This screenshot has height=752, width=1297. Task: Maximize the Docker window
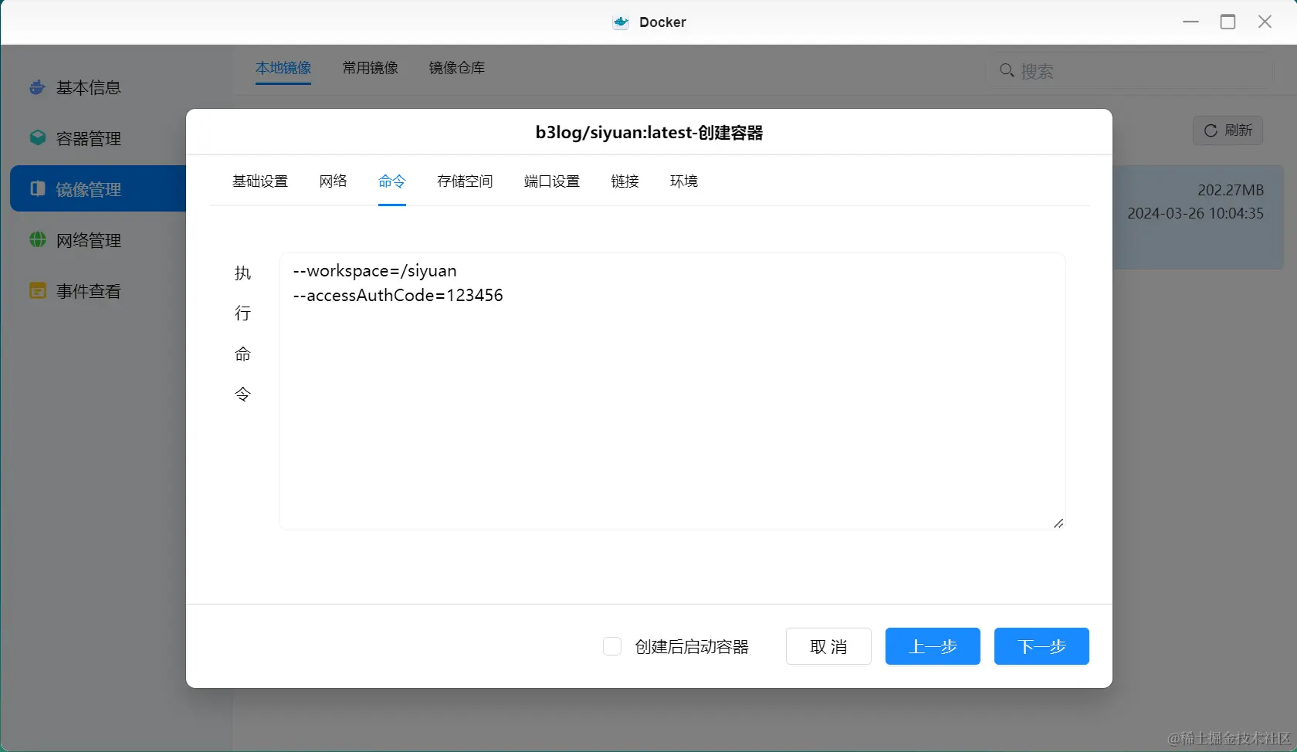click(x=1228, y=22)
